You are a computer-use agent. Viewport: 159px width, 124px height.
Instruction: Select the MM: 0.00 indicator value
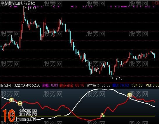152,85
